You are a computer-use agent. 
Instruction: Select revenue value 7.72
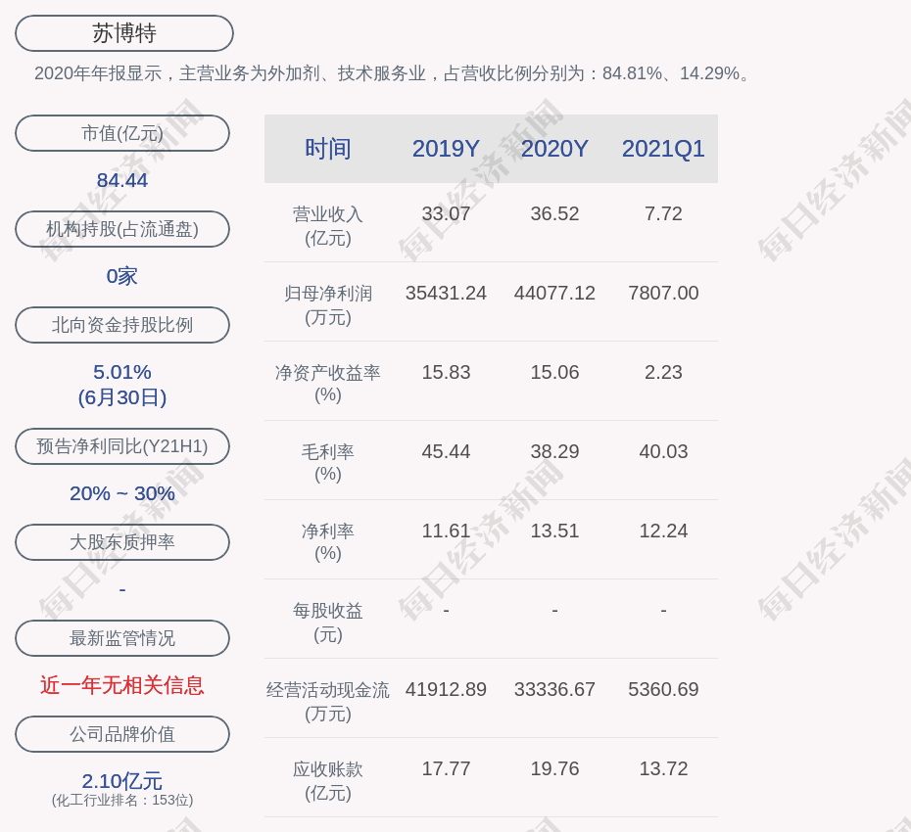pyautogui.click(x=663, y=213)
